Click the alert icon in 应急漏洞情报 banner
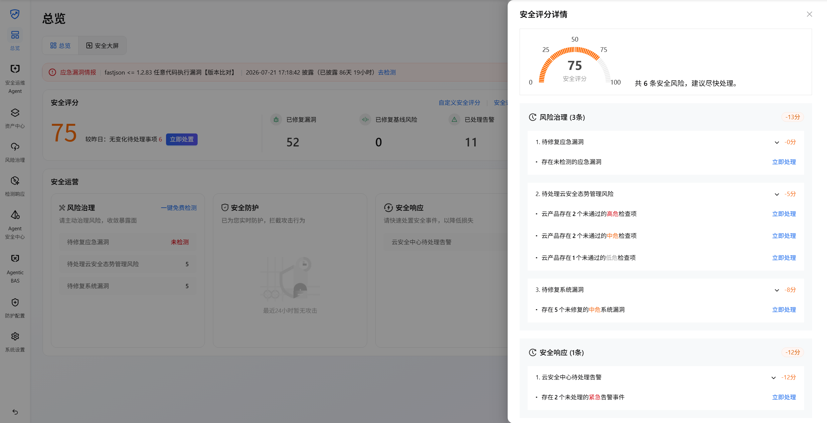This screenshot has height=423, width=827. click(x=52, y=72)
